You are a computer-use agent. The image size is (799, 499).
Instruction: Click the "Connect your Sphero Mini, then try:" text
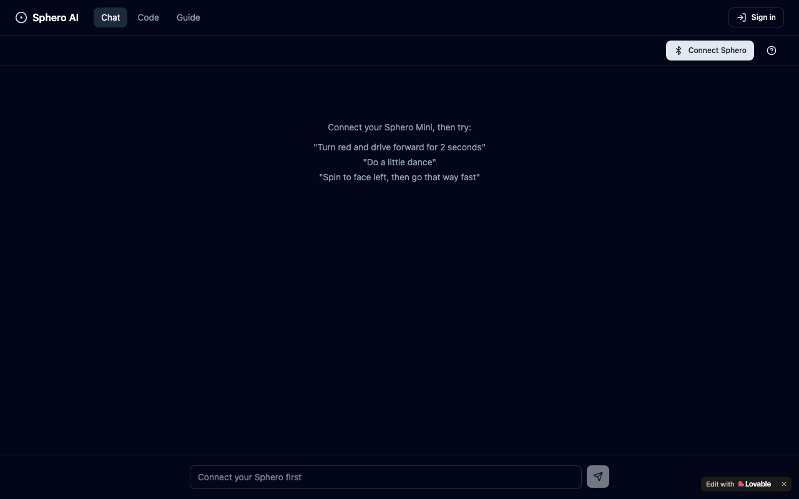click(399, 127)
